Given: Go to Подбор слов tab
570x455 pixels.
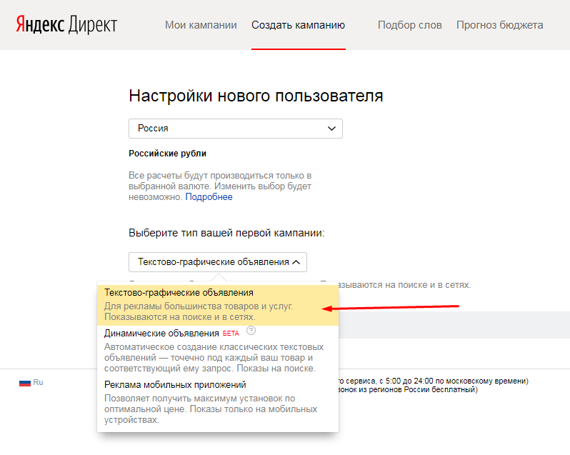Looking at the screenshot, I should (x=410, y=25).
